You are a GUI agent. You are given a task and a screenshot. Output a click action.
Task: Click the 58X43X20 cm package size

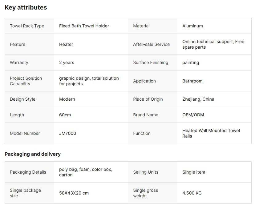[74, 193]
